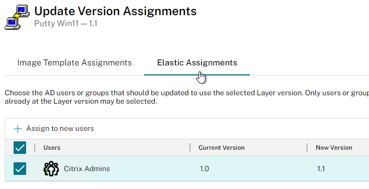Click the PuTTY layer icon
This screenshot has width=369, height=189.
tap(17, 17)
